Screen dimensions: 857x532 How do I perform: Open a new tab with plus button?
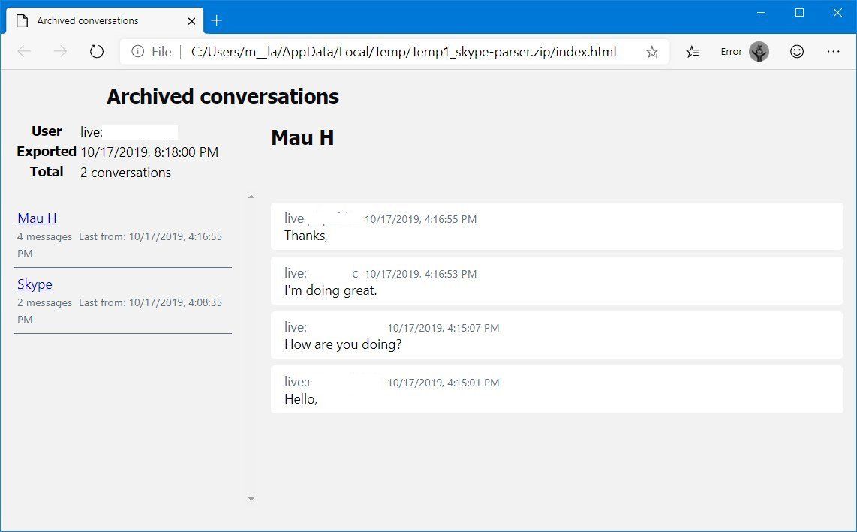click(x=217, y=20)
